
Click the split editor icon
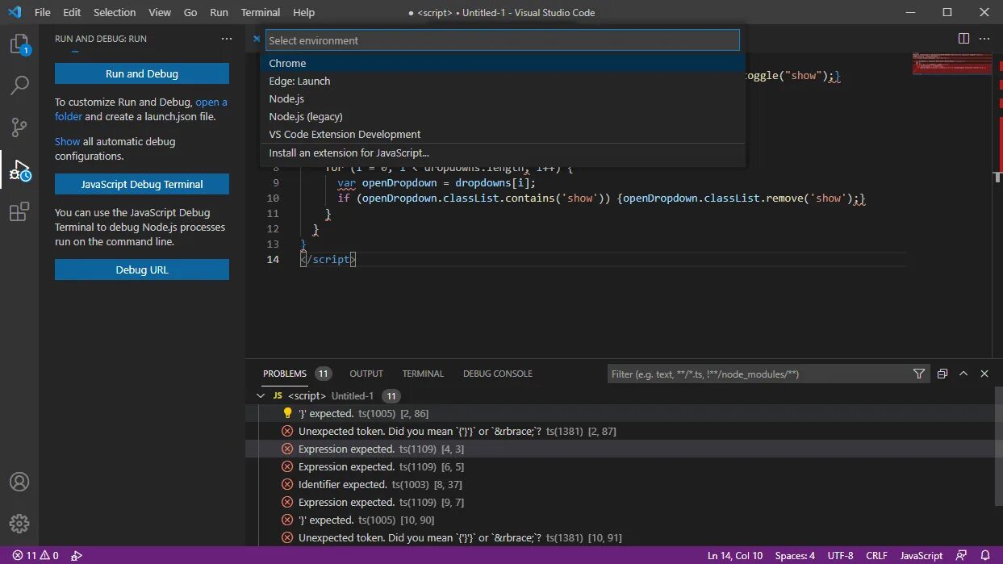click(963, 38)
